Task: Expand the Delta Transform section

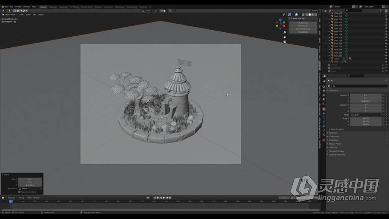Action: [x=337, y=129]
